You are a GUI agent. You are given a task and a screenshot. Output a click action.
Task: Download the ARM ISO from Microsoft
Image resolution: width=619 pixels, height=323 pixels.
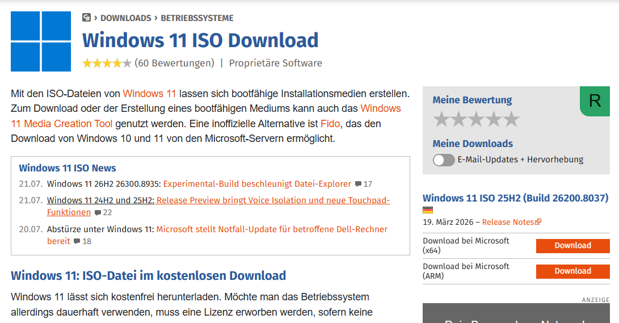(x=573, y=271)
